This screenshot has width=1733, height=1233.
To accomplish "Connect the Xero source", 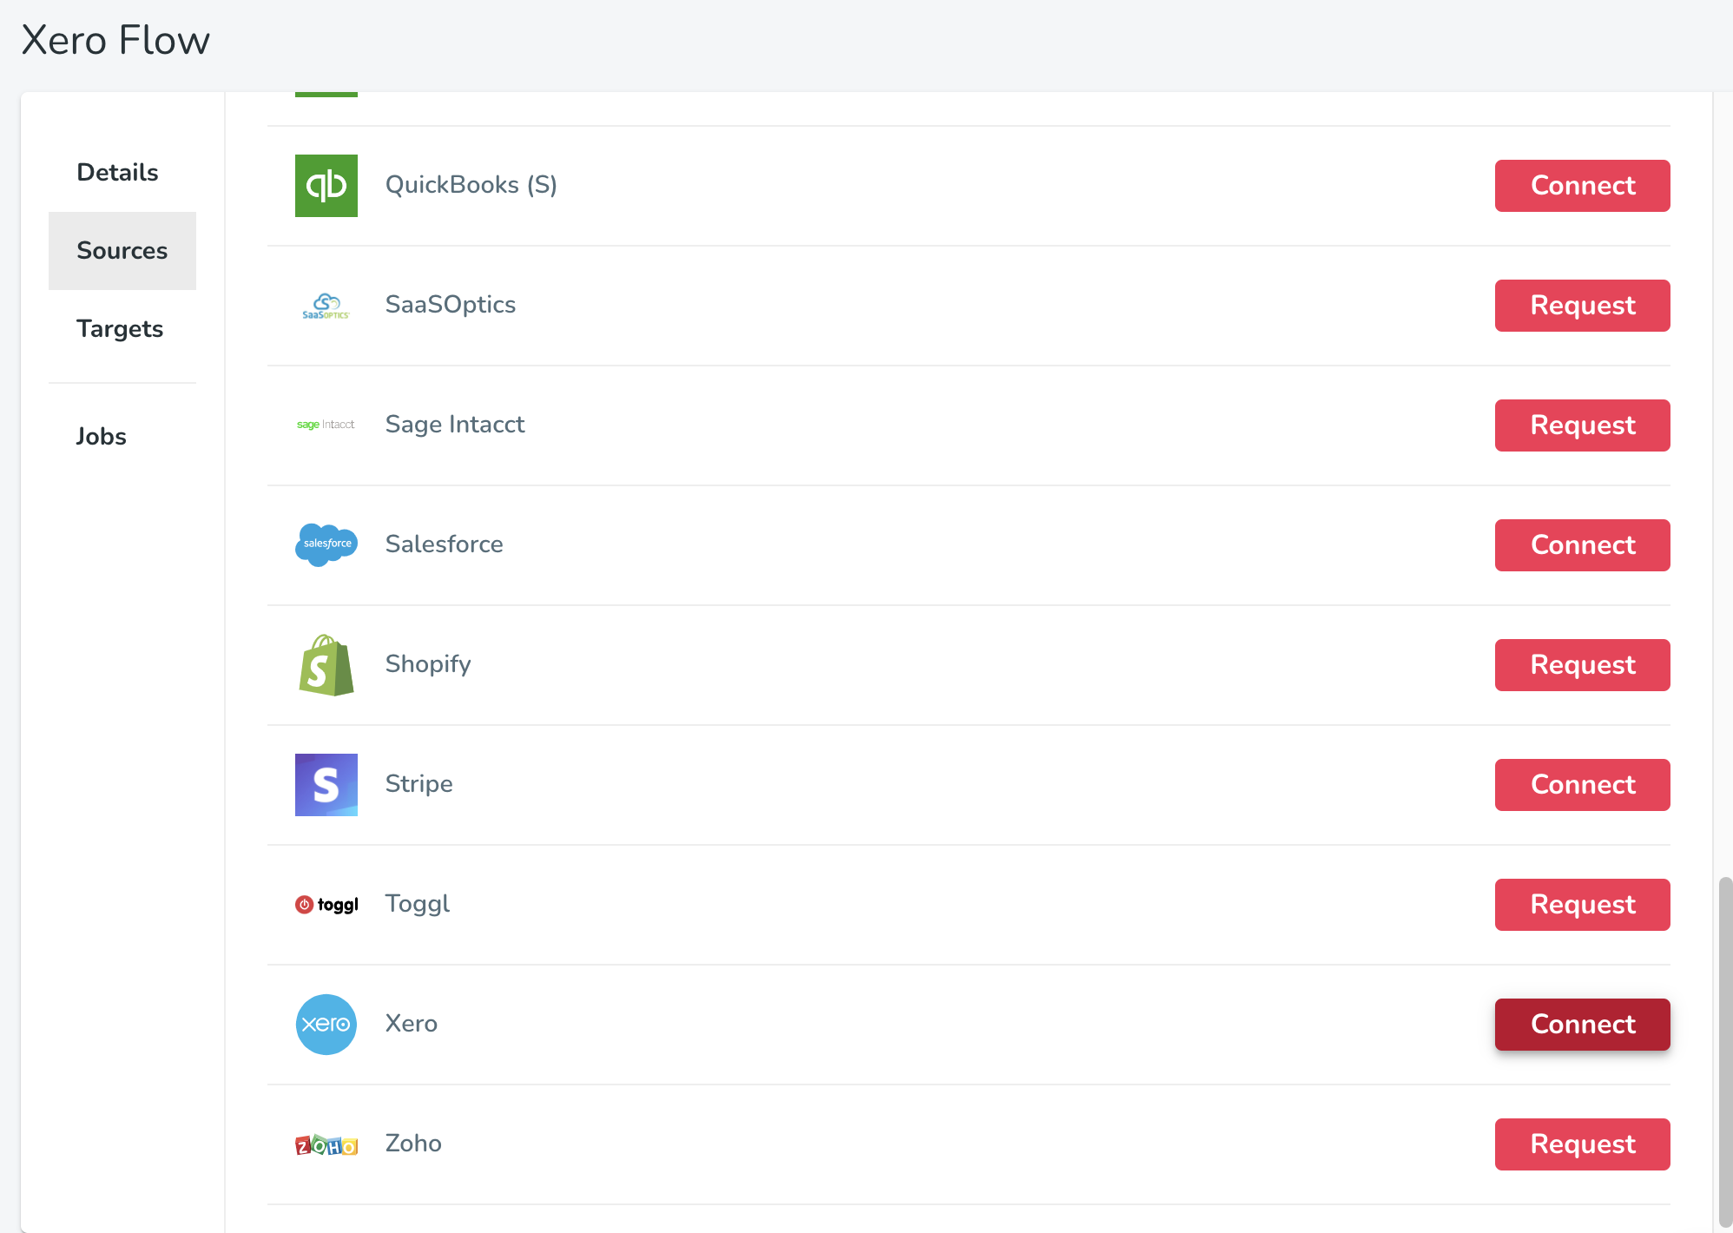I will pos(1582,1025).
